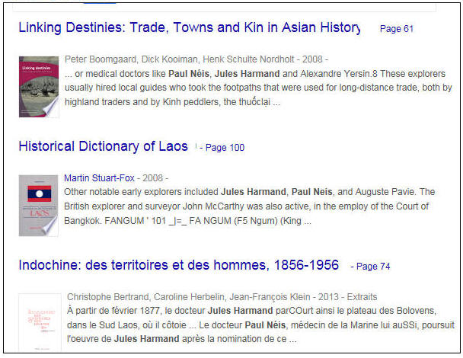Open the Indochine: des territoires et des hommes title
Image resolution: width=463 pixels, height=358 pixels.
(178, 265)
